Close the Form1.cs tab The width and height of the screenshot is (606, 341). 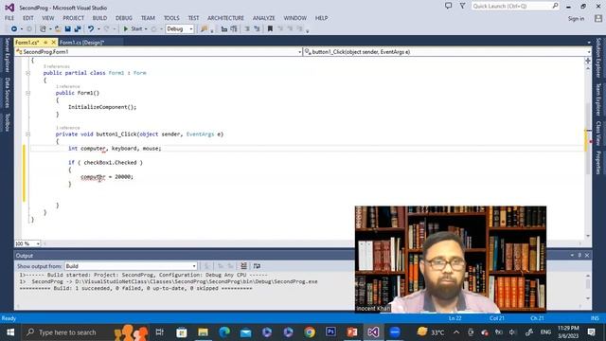click(54, 43)
